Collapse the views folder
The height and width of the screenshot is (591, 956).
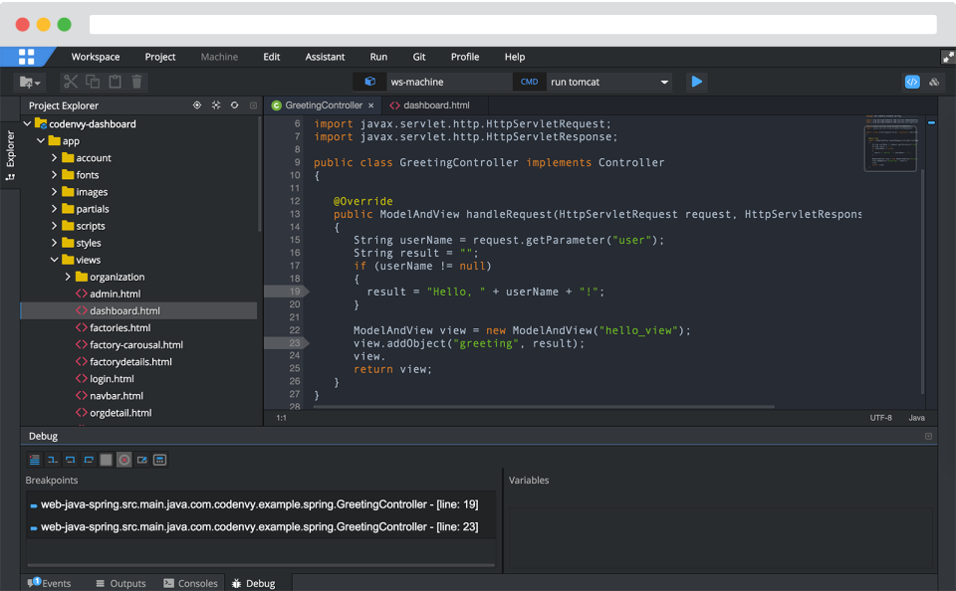[54, 260]
